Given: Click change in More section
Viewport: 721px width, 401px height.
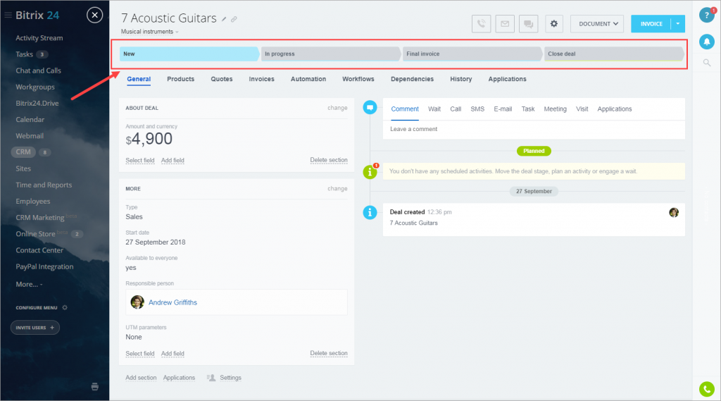Looking at the screenshot, I should tap(337, 189).
